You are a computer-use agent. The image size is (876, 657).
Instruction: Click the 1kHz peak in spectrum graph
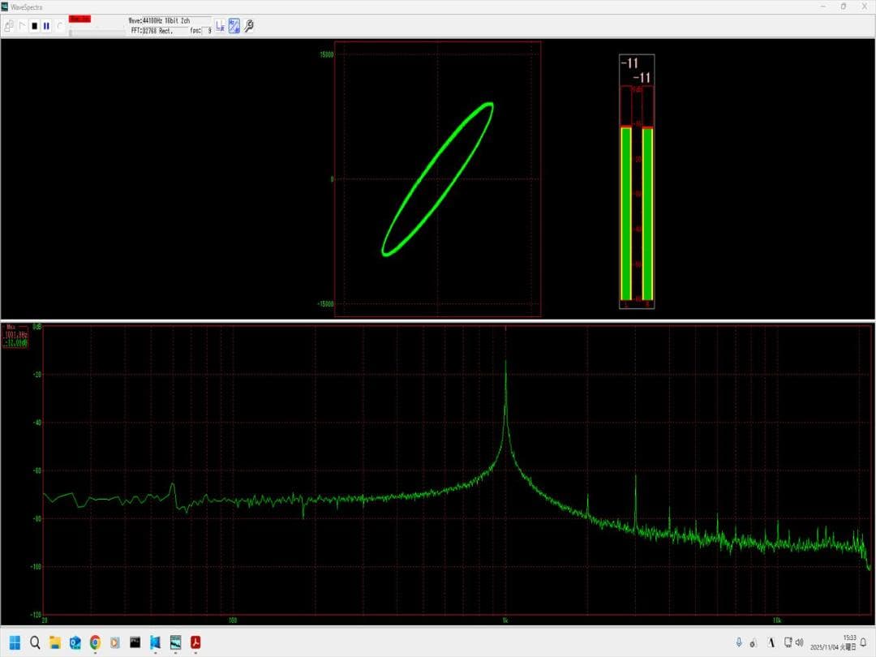(x=506, y=365)
